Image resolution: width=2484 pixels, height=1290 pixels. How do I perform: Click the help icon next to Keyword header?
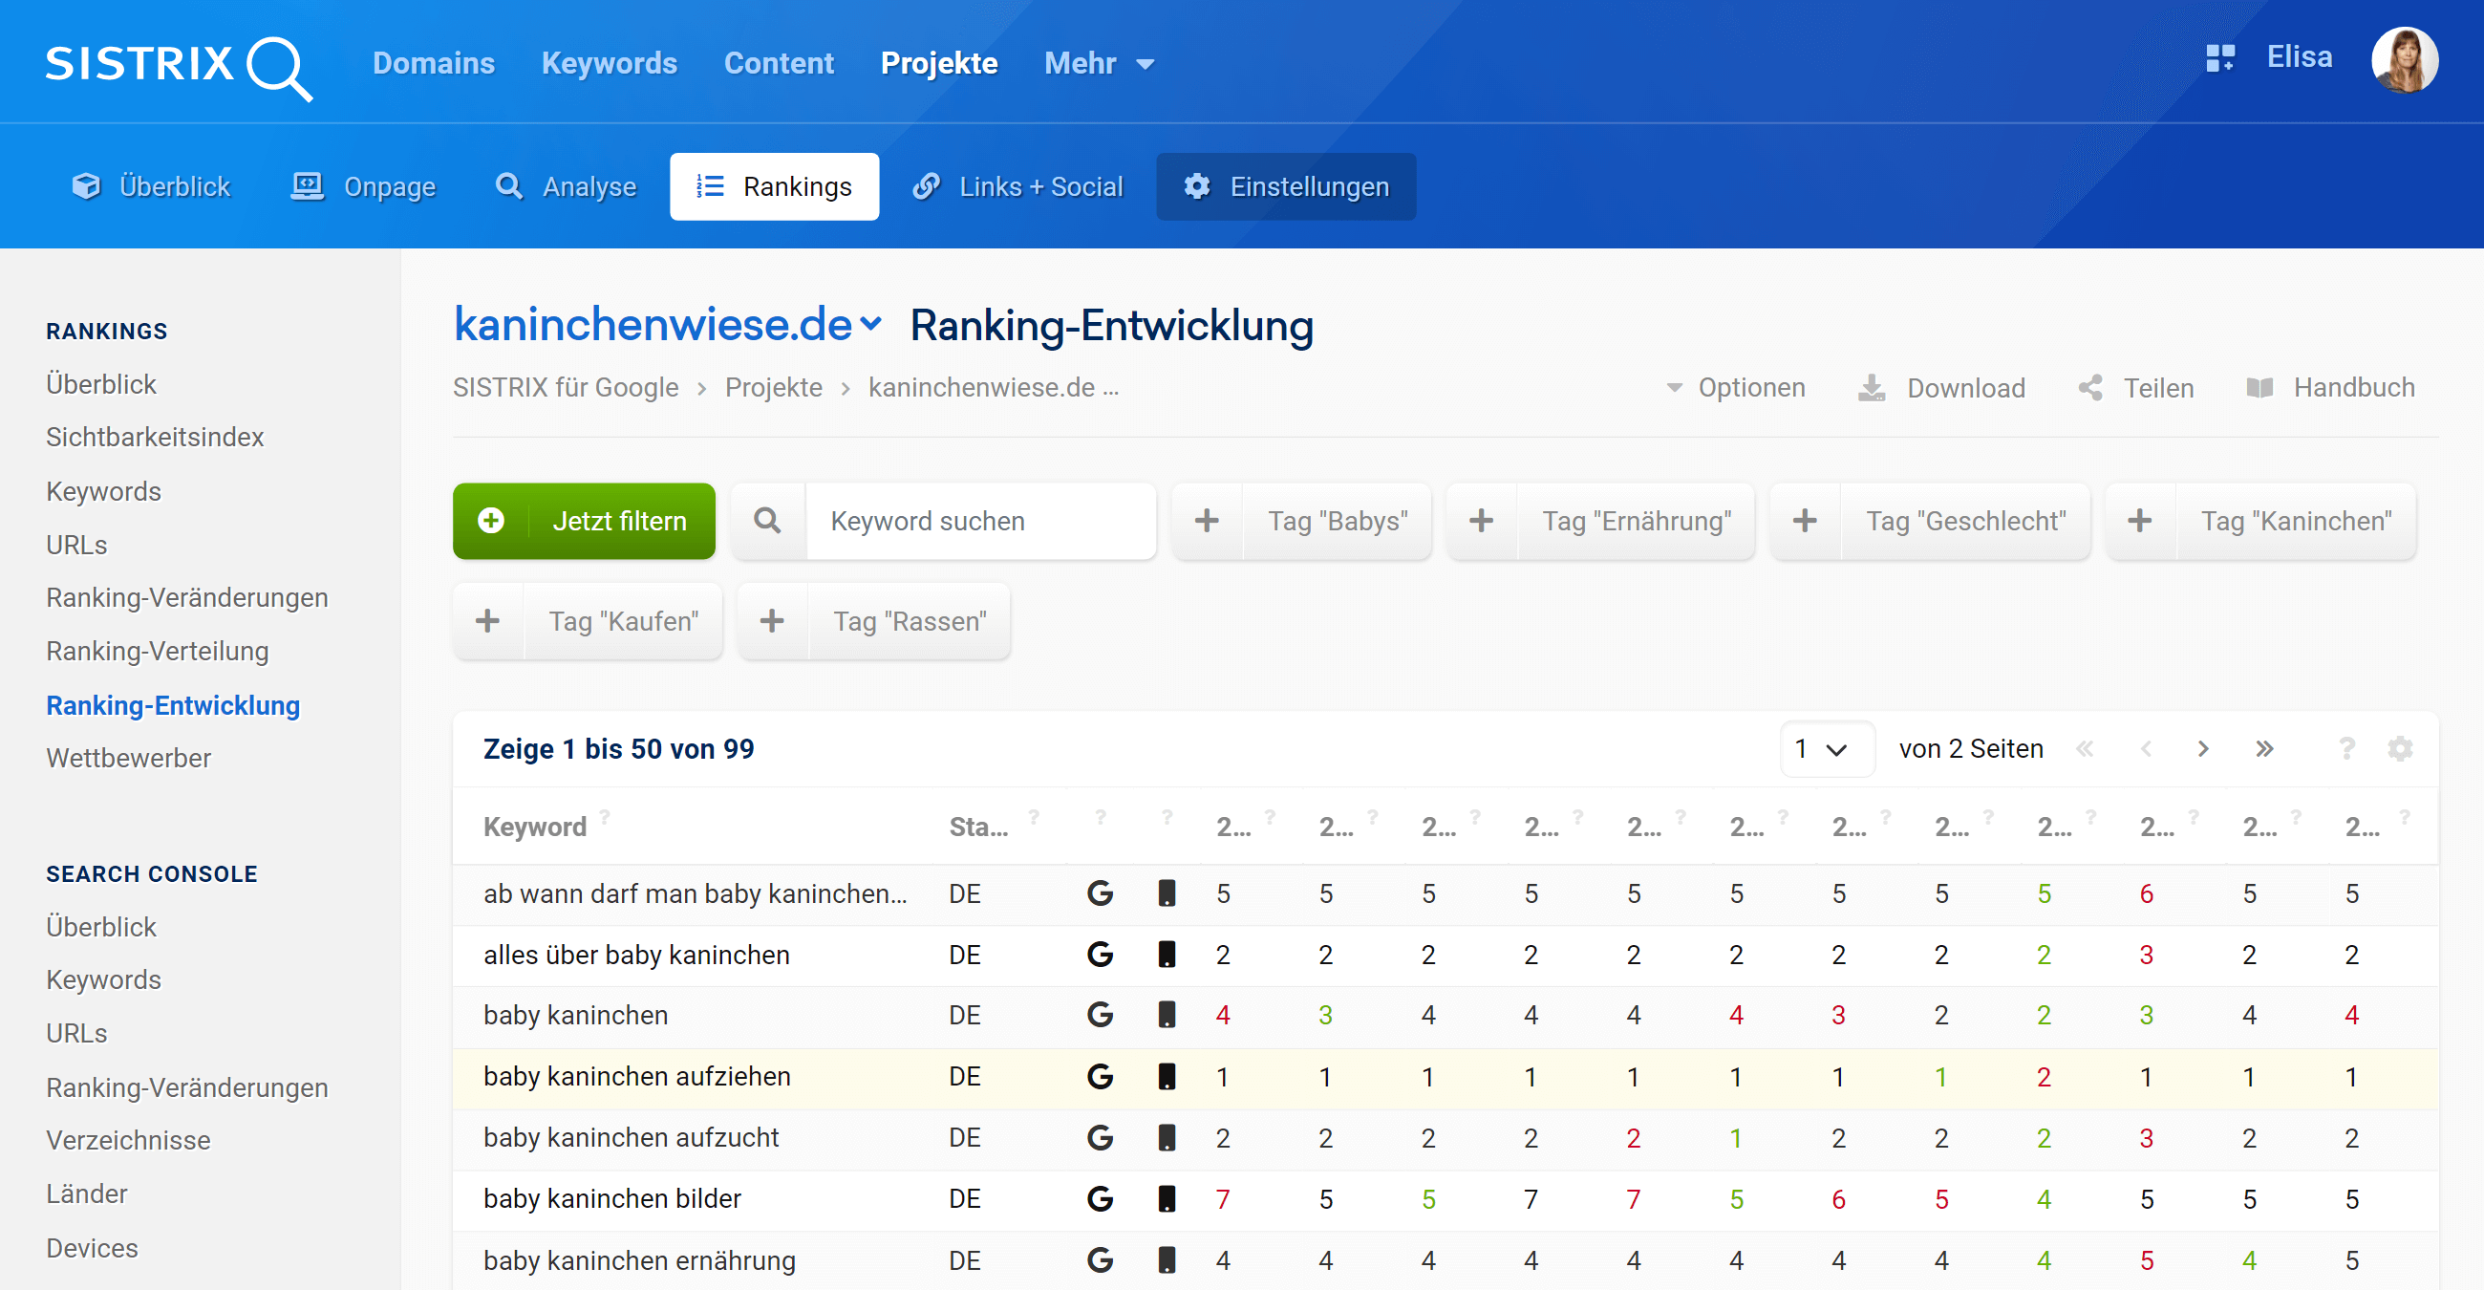click(605, 818)
